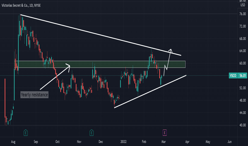Screen dimensions: 248x146
Task: Click the 44.00 price axis label
Action: (243, 113)
